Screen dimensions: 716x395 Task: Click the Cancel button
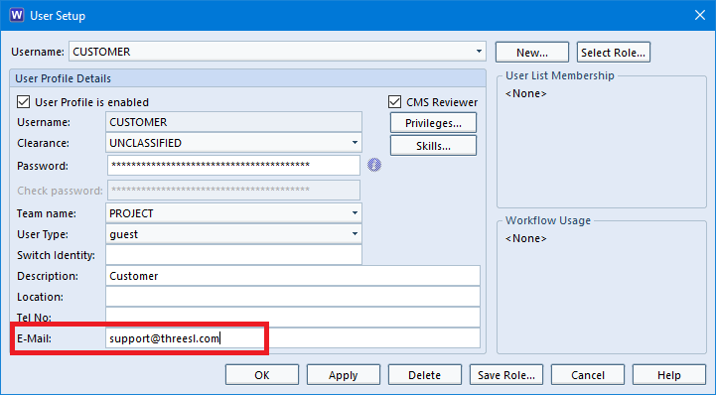coord(588,375)
